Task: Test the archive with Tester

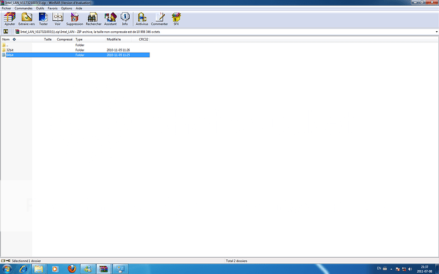Action: (x=43, y=18)
